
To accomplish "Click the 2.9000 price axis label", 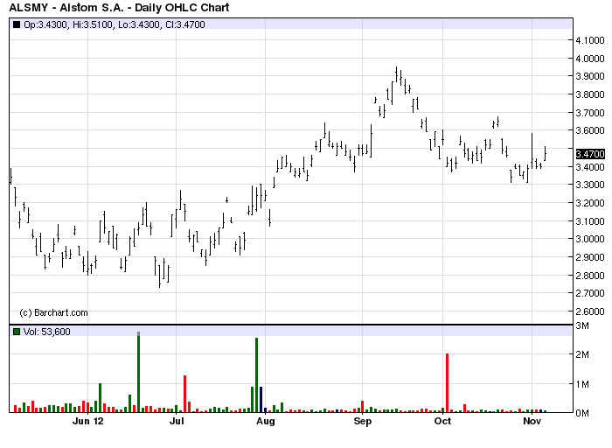I will point(590,257).
